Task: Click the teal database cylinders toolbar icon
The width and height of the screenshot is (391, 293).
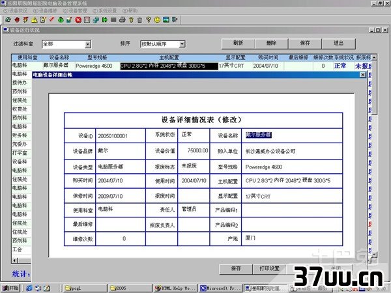Action: click(96, 20)
